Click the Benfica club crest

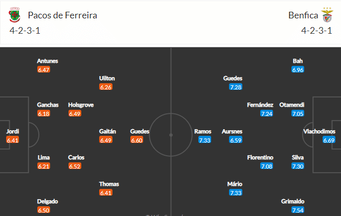click(327, 15)
